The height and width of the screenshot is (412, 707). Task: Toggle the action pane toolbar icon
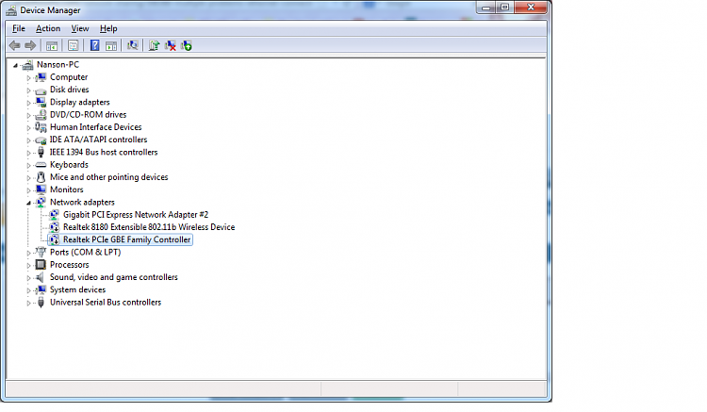111,45
